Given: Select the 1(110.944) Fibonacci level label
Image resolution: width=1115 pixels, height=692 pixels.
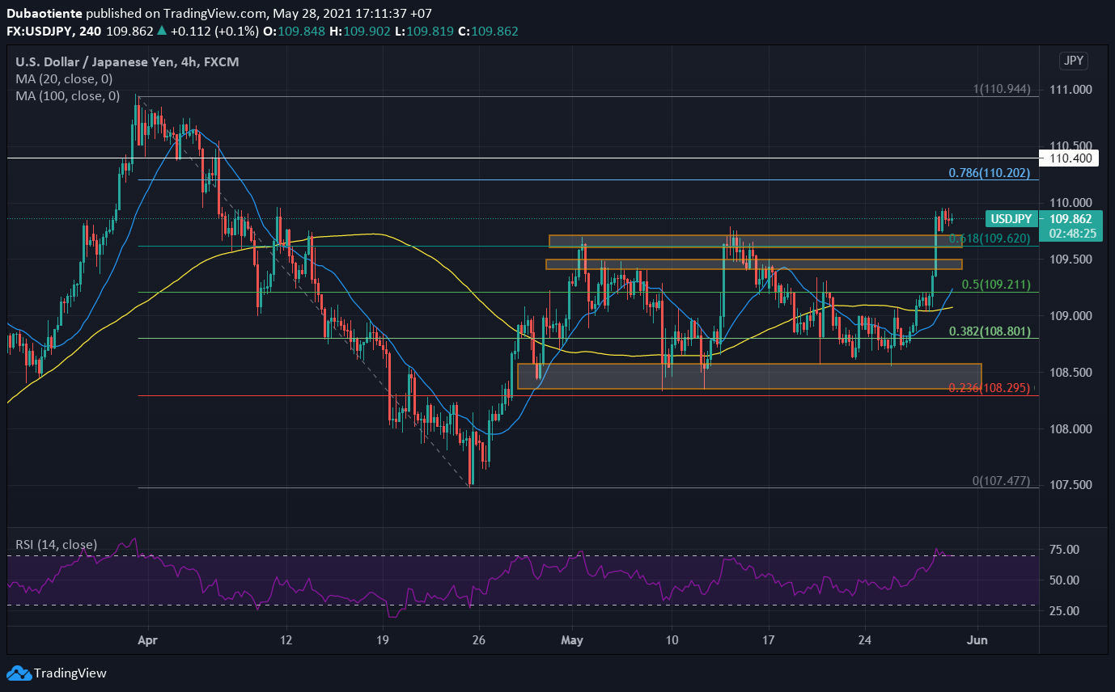Looking at the screenshot, I should 1000,90.
